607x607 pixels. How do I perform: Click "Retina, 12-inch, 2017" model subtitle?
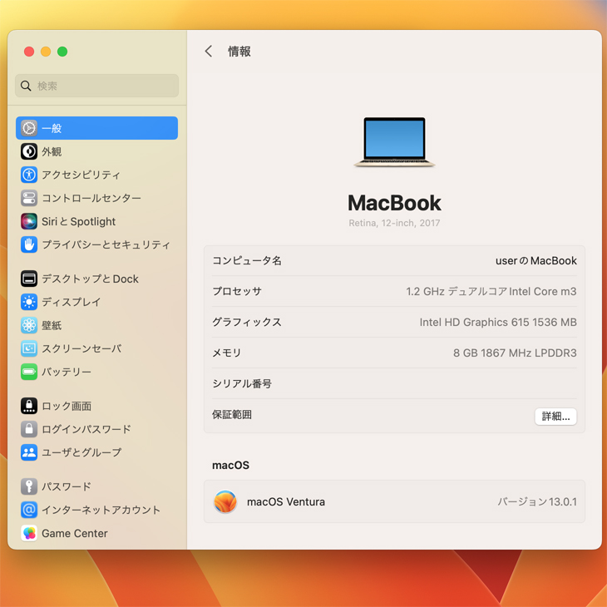[x=394, y=223]
